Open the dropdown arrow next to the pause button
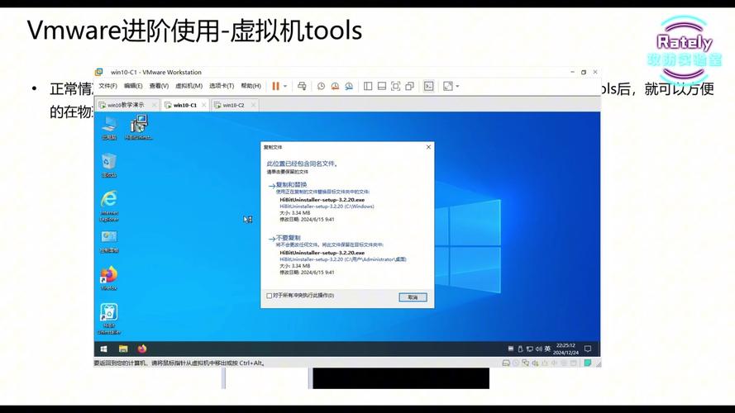Viewport: 735px width, 413px height. pyautogui.click(x=285, y=86)
